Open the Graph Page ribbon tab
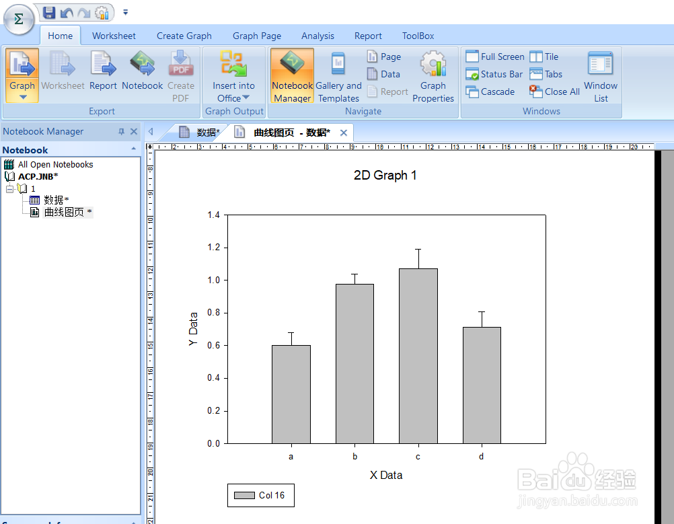674x524 pixels. tap(257, 36)
